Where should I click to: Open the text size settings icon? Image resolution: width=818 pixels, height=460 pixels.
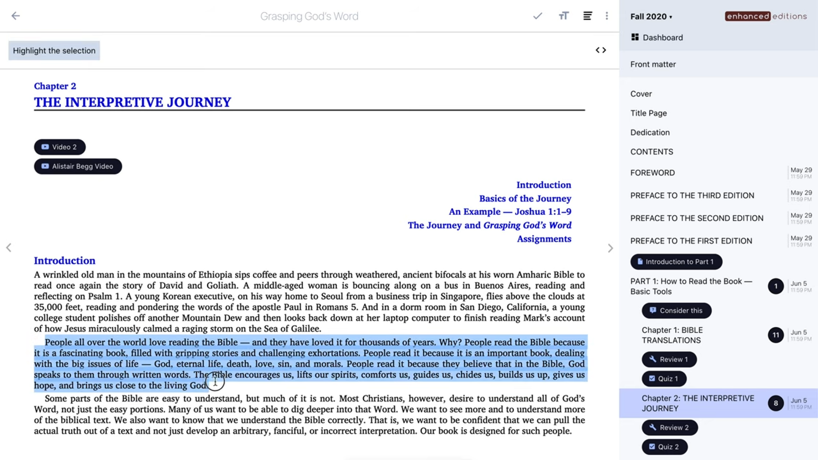pos(564,16)
